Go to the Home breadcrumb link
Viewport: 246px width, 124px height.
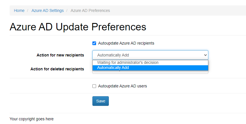tap(19, 10)
